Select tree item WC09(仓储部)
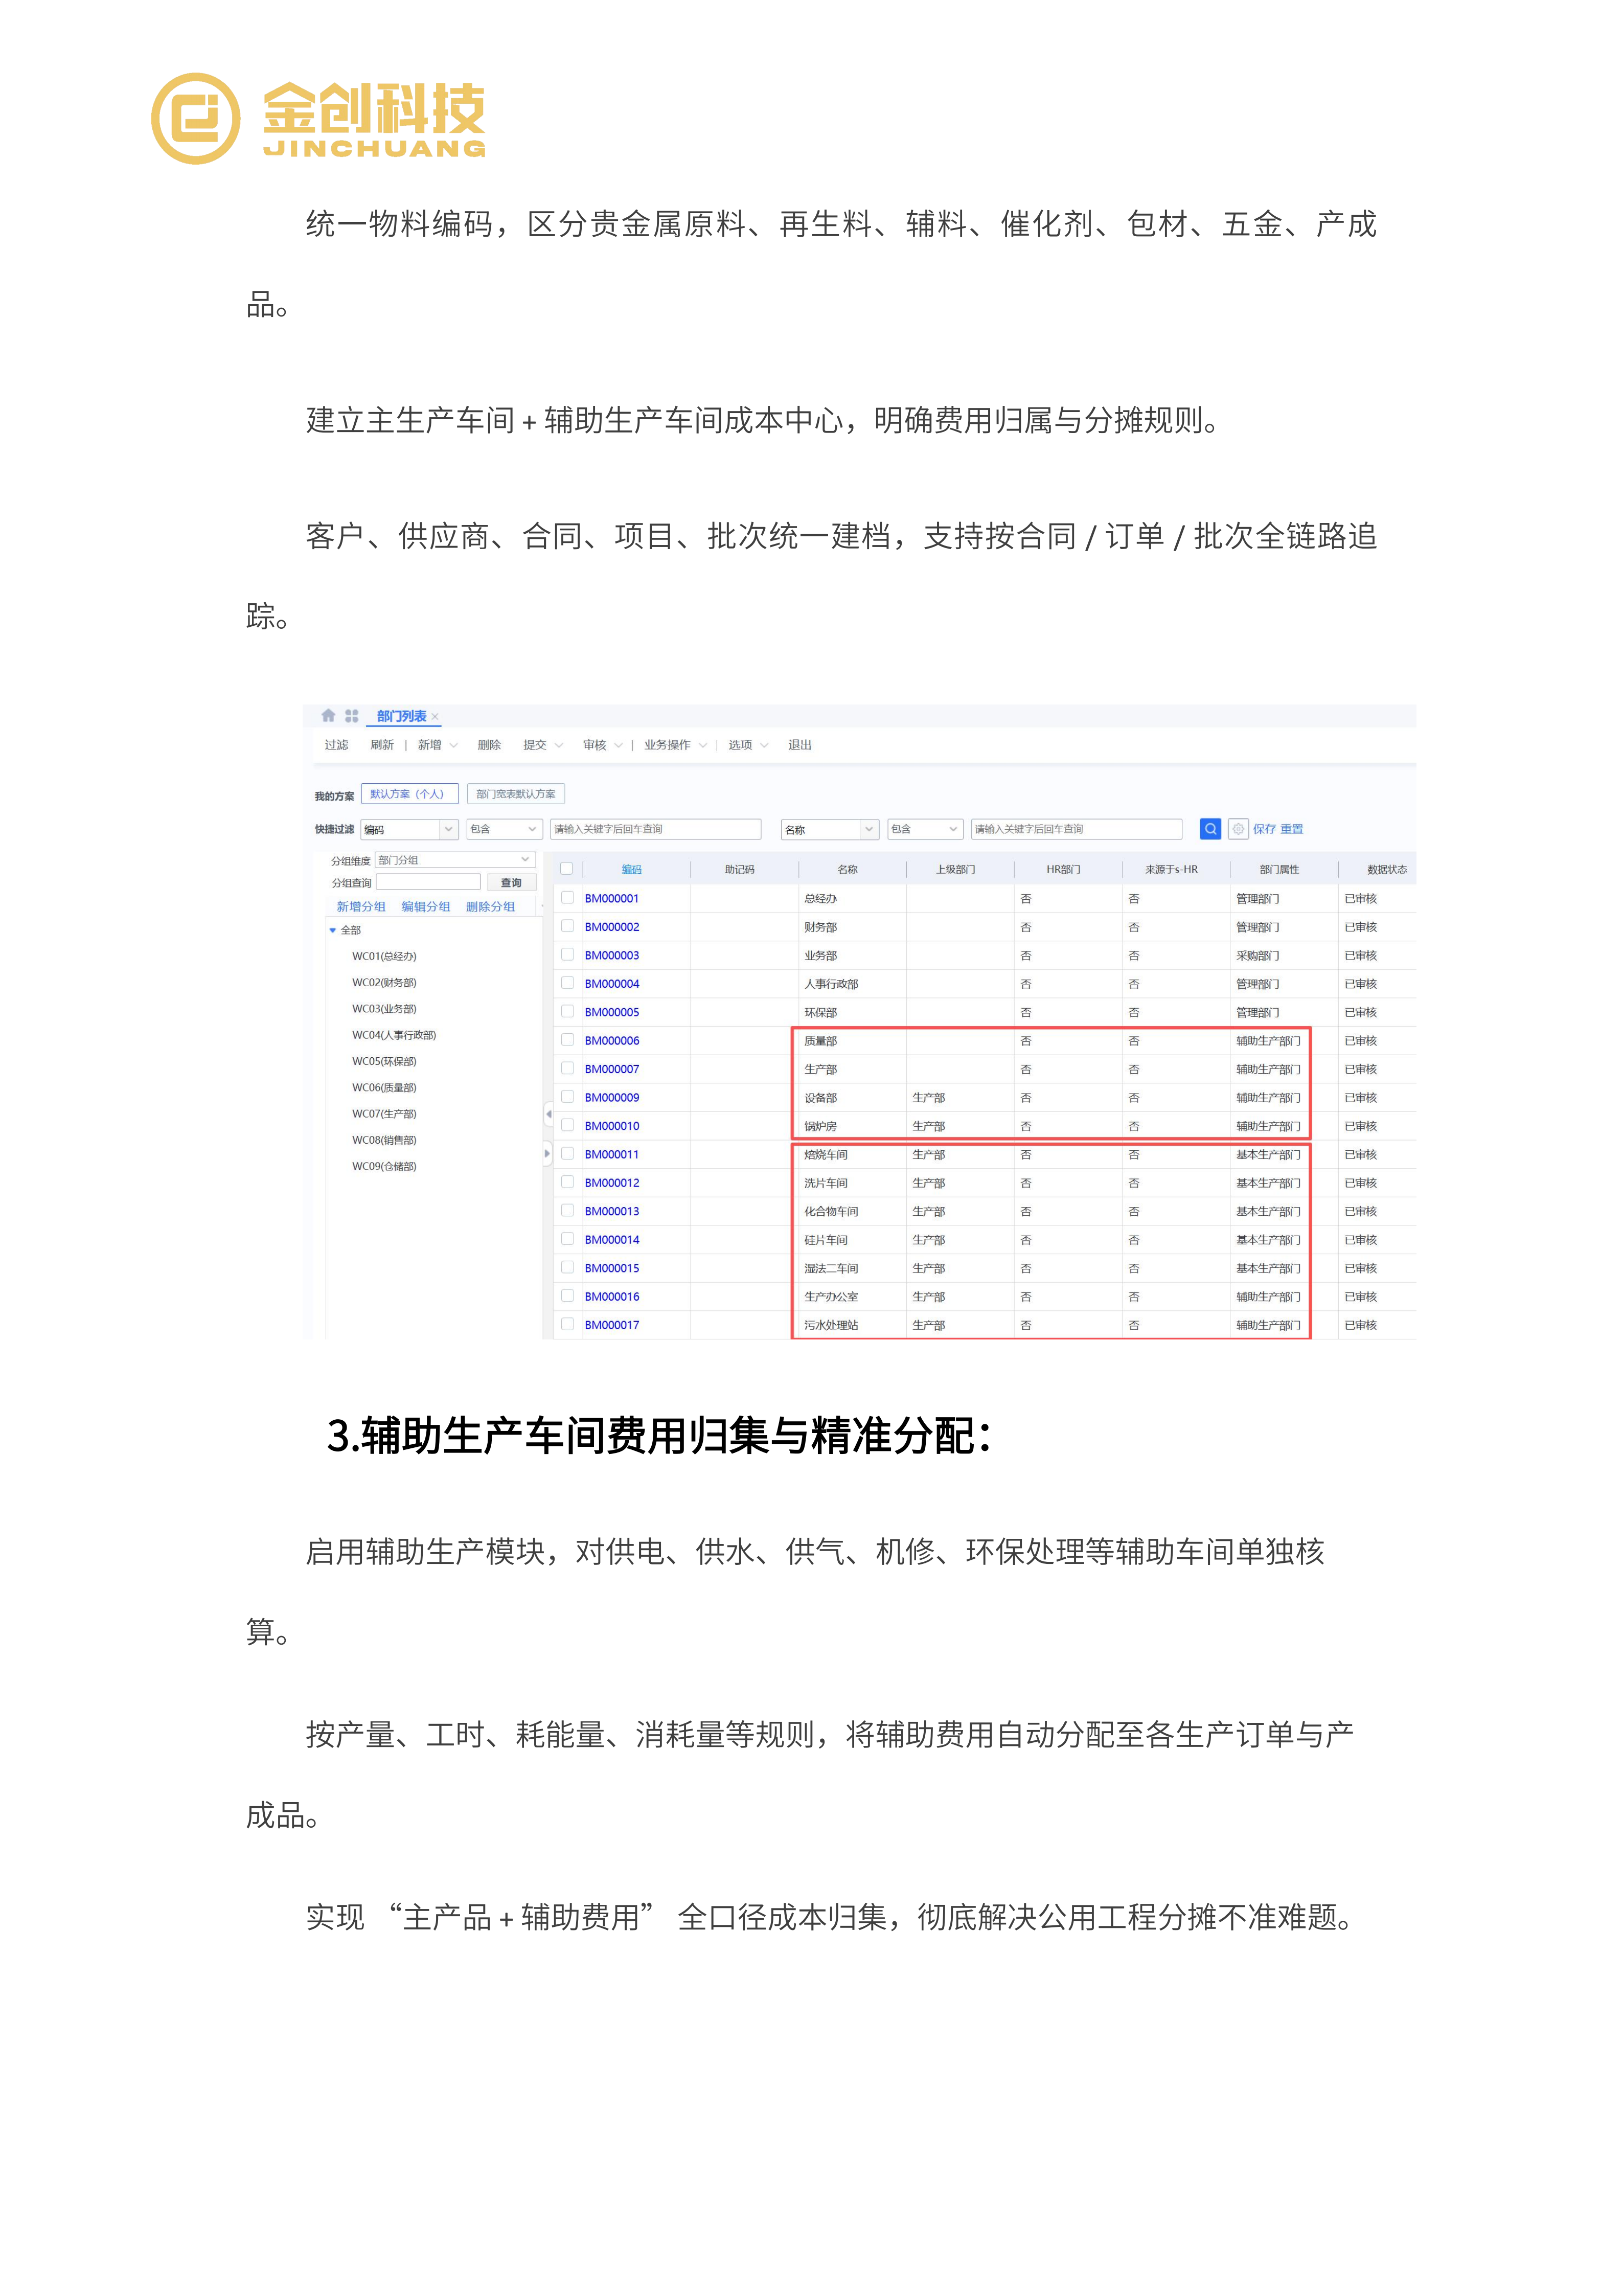 [x=384, y=1166]
